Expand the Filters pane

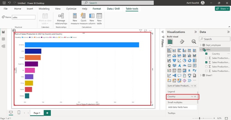coord(163,32)
